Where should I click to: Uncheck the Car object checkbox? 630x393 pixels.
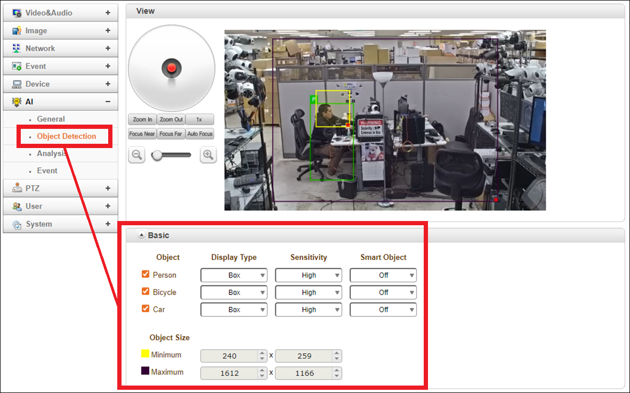(x=146, y=309)
